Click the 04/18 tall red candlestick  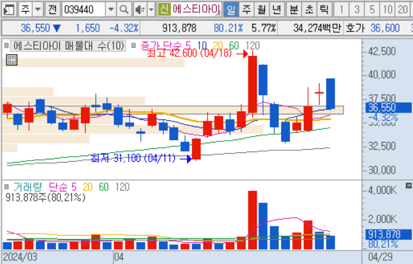253,84
